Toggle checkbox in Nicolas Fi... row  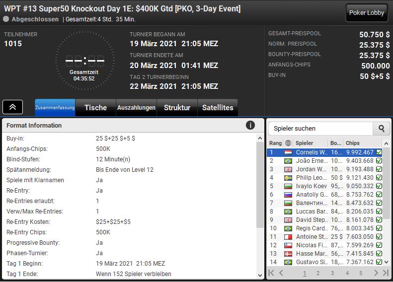(x=379, y=245)
